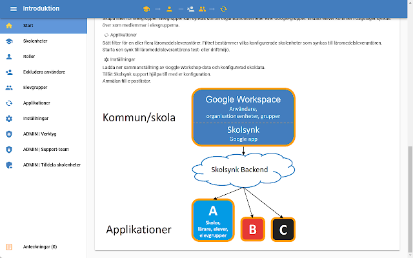Click the graduation cap step icon in header
Image resolution: width=413 pixels, height=258 pixels.
click(x=146, y=9)
